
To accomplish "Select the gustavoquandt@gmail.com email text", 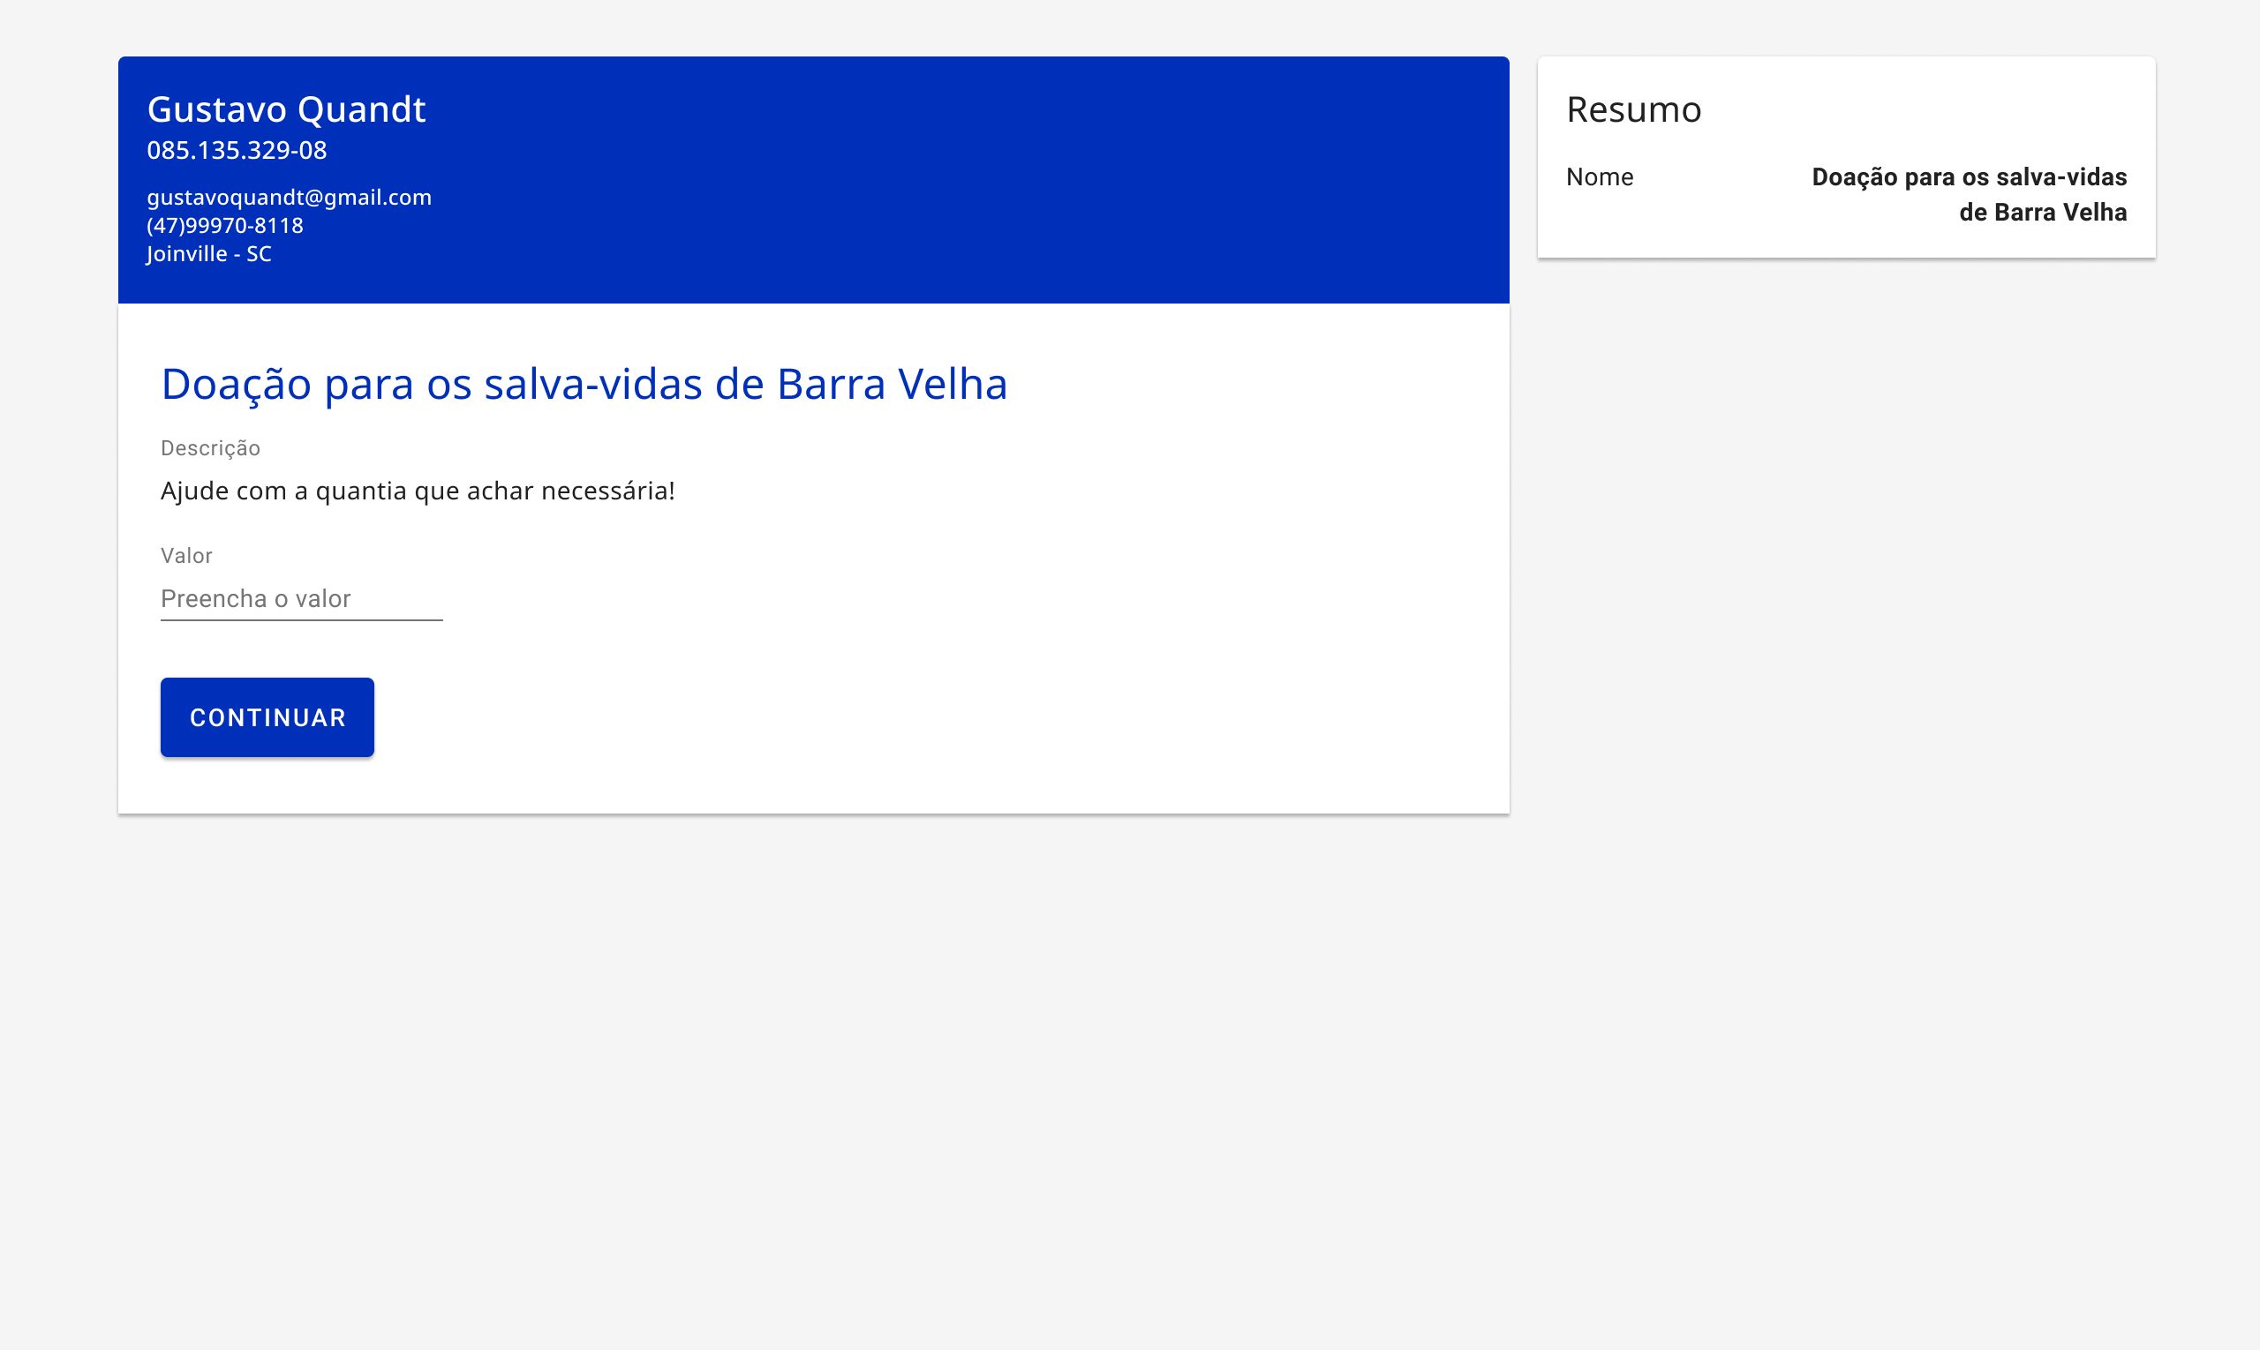I will coord(290,198).
